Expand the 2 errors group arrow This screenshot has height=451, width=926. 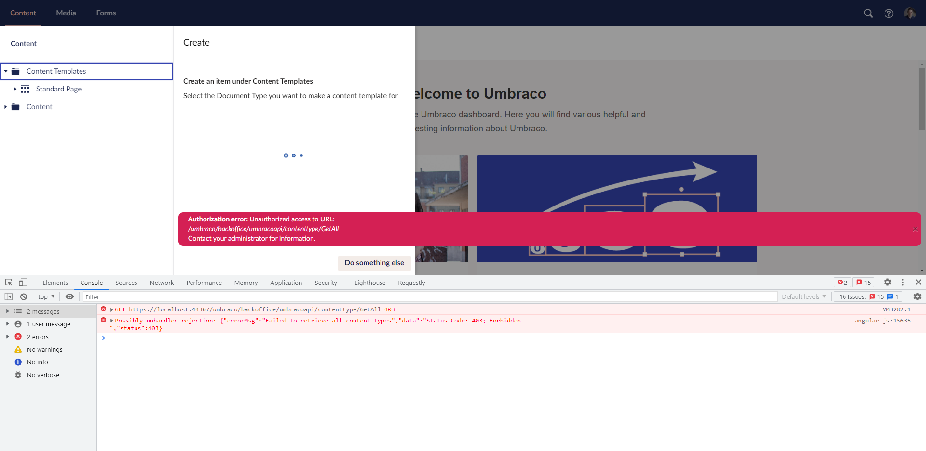7,337
